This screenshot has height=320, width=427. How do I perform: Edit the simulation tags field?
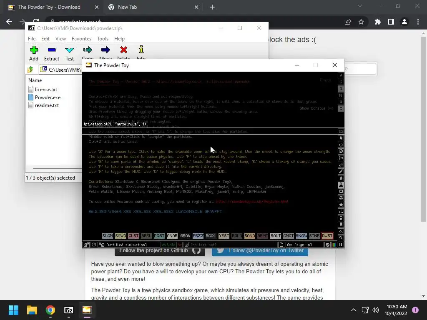pyautogui.click(x=230, y=245)
